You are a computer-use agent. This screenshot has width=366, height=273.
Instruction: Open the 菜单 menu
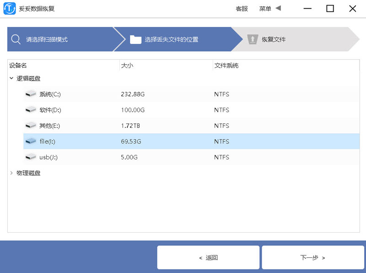265,9
